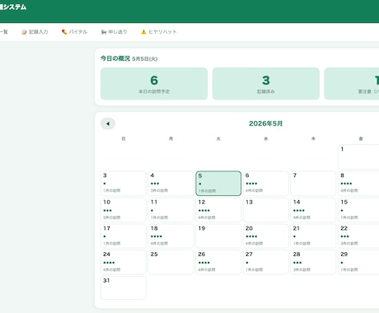The image size is (379, 313).
Task: Select May 28 calendar cell
Action: click(x=313, y=262)
